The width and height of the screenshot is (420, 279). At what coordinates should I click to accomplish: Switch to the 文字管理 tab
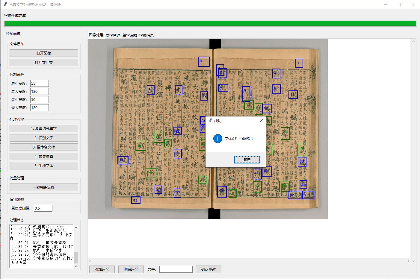pyautogui.click(x=113, y=35)
